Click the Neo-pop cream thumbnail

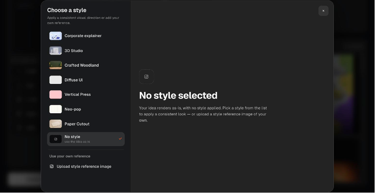(x=55, y=109)
